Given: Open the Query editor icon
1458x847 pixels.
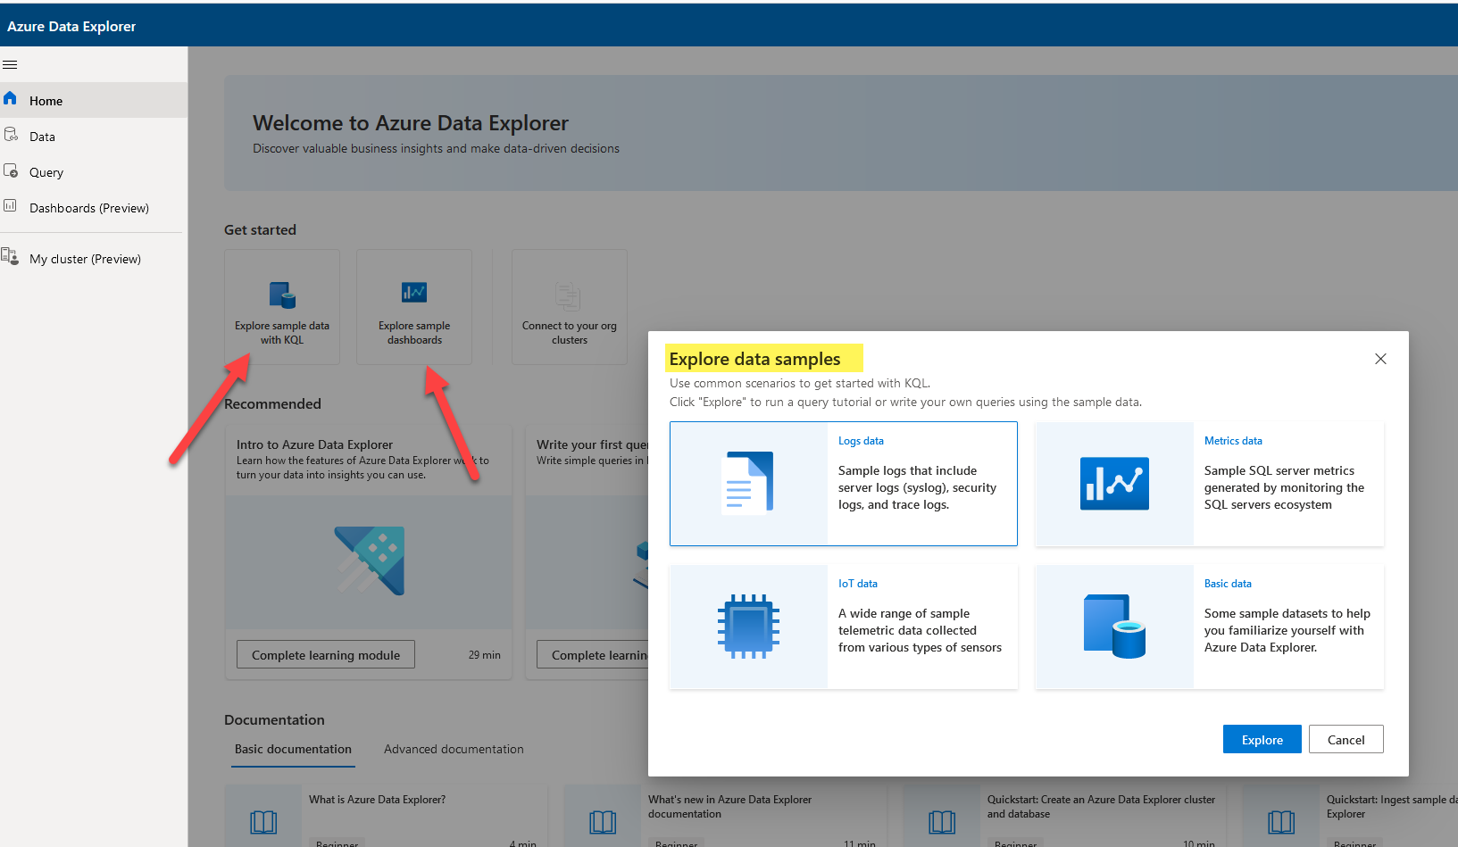Looking at the screenshot, I should [x=11, y=170].
